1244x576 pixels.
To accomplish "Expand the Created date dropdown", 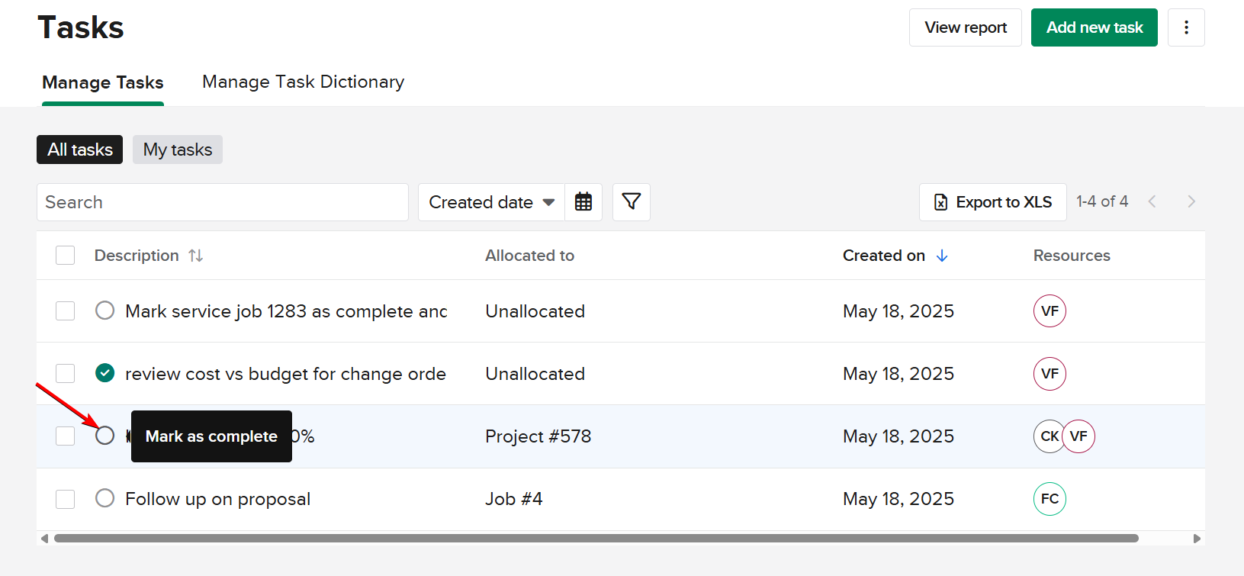I will 491,202.
